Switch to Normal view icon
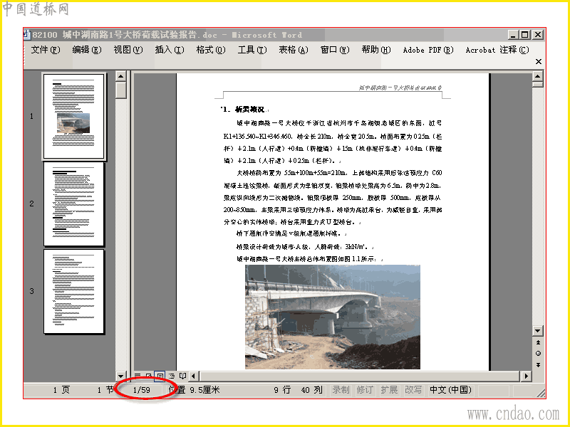Viewport: 570px width, 427px height. 138,376
